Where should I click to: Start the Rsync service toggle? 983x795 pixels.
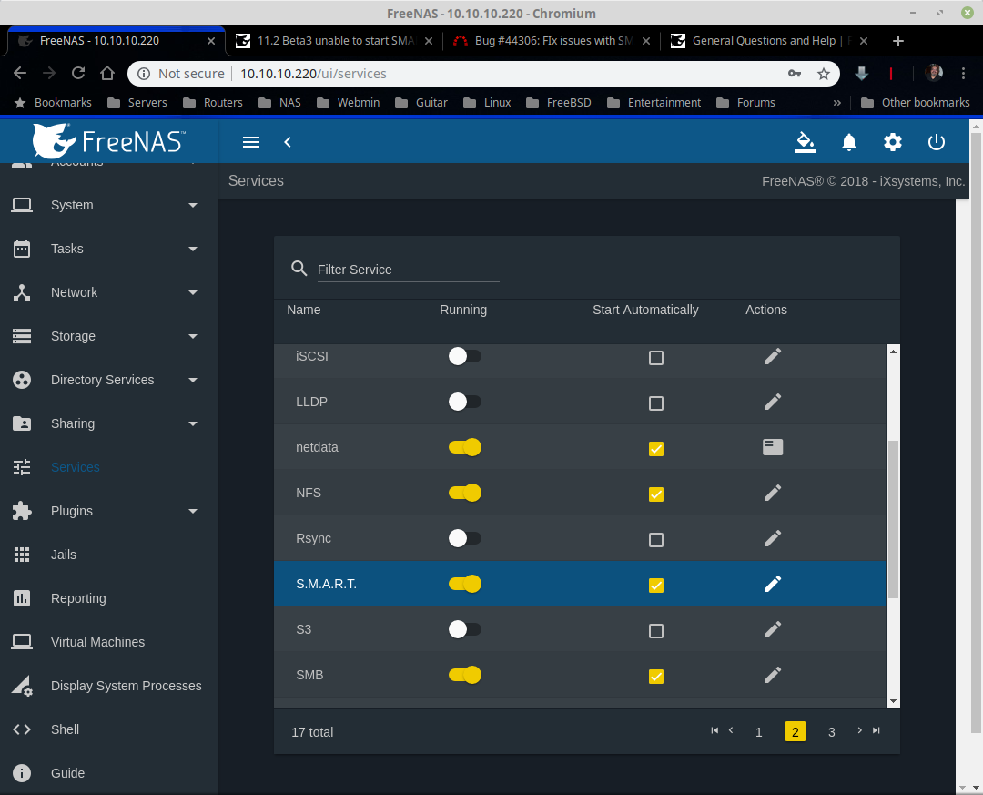pyautogui.click(x=464, y=538)
